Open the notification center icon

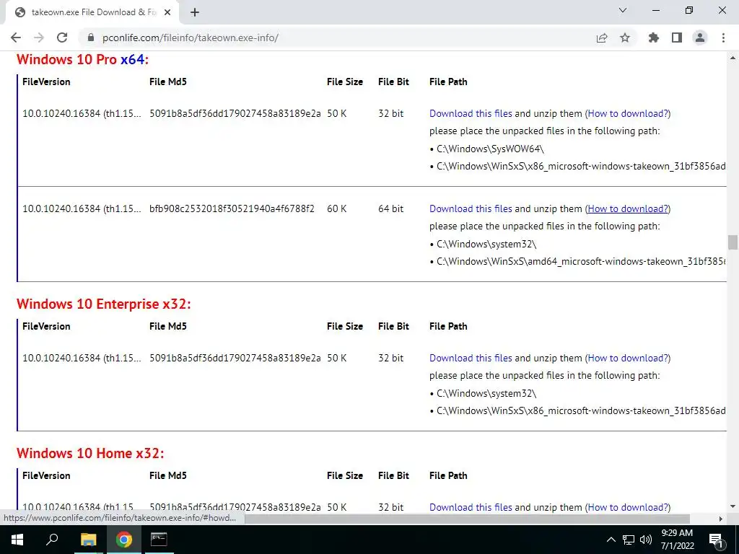tap(716, 540)
